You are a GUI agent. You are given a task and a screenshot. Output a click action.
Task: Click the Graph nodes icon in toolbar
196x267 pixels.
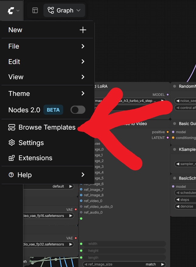coord(51,10)
